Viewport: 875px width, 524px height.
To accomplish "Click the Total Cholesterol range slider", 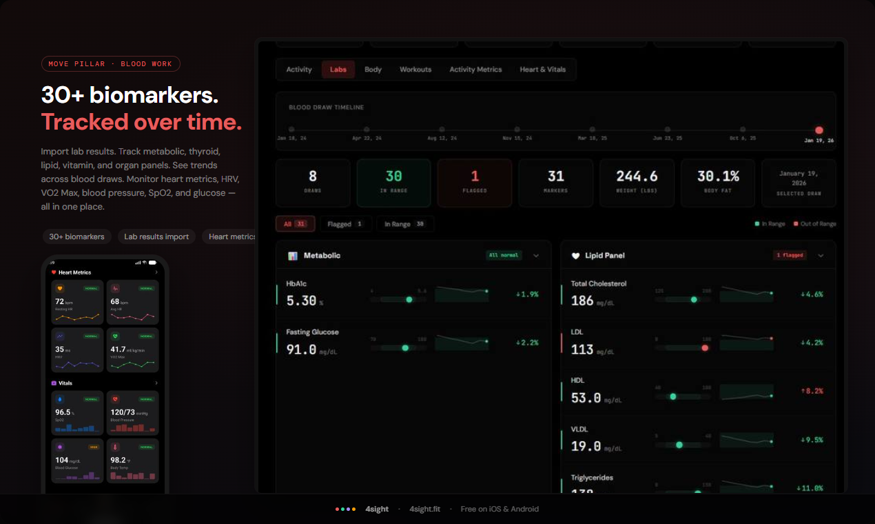I will [x=683, y=299].
